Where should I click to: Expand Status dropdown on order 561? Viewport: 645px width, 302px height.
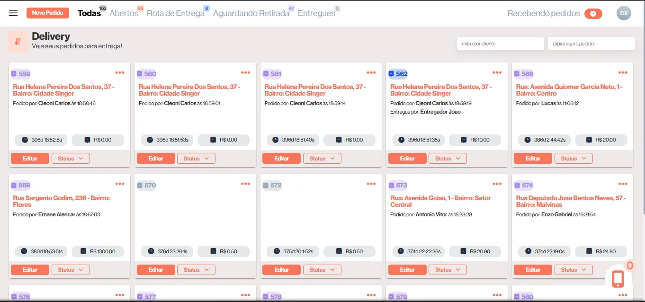[322, 159]
